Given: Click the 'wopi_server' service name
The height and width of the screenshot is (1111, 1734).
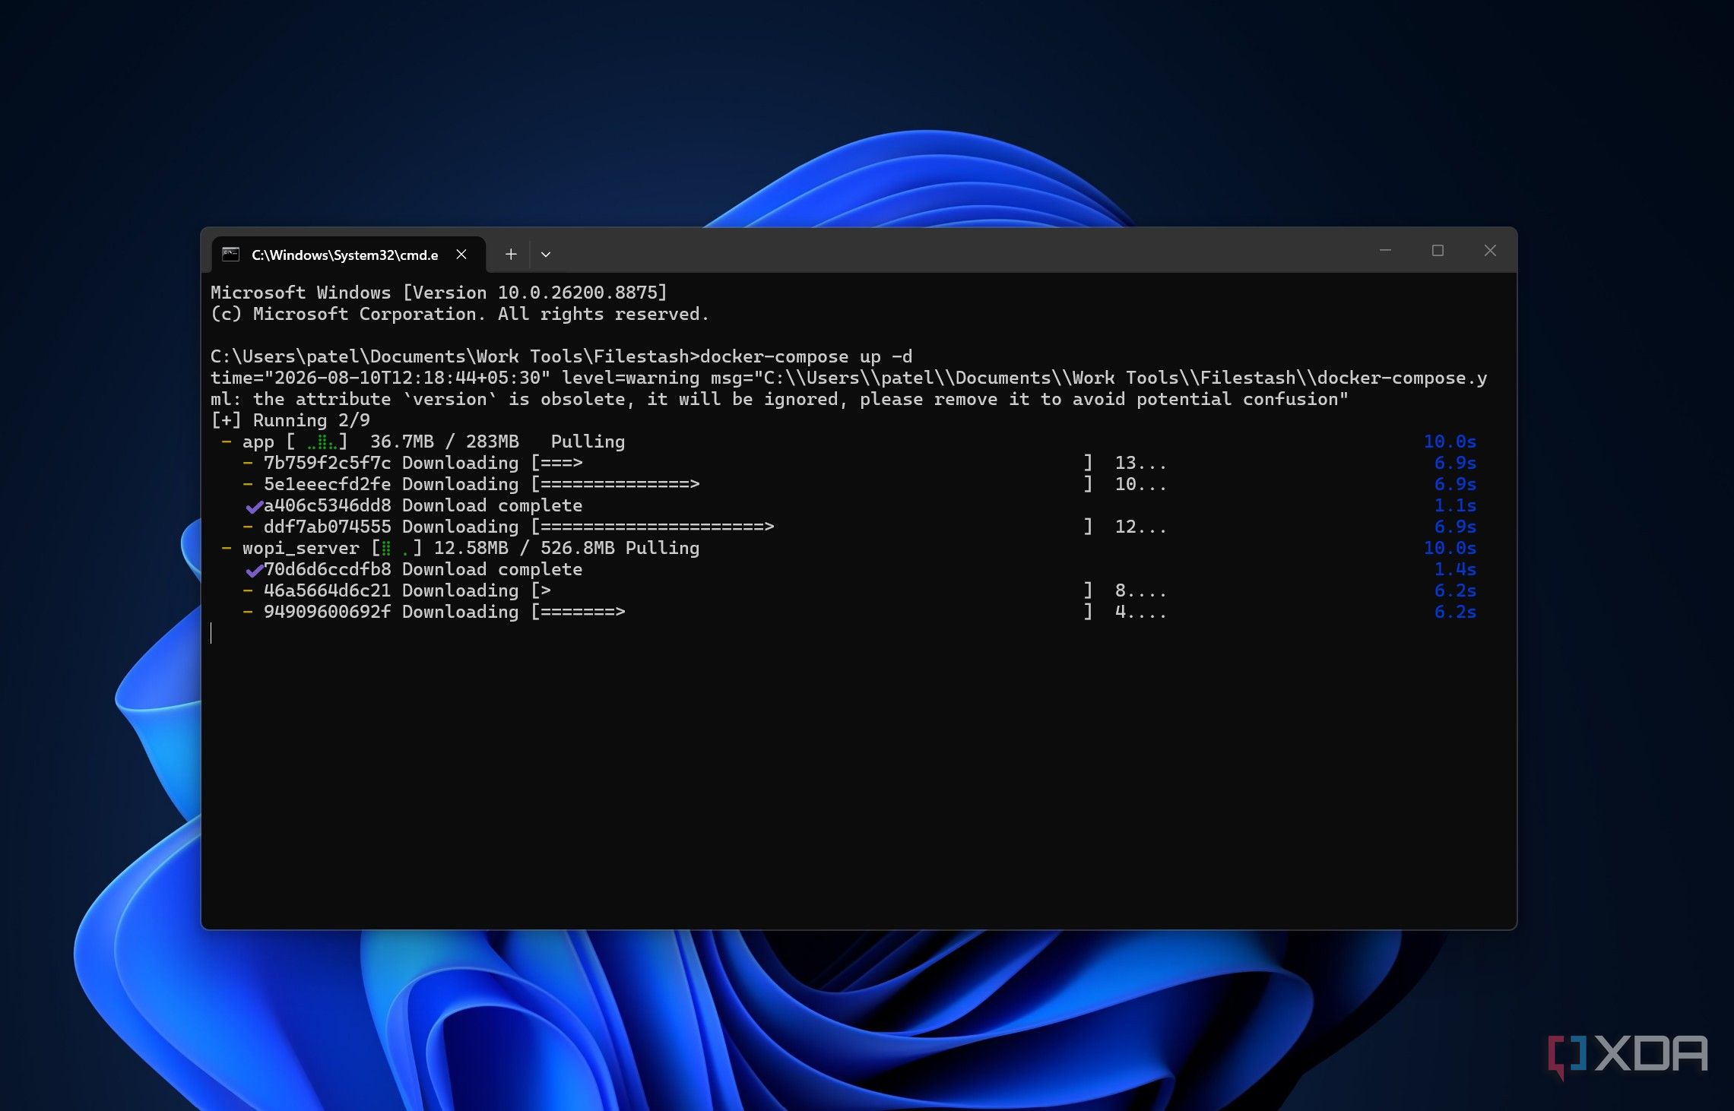Looking at the screenshot, I should [300, 548].
